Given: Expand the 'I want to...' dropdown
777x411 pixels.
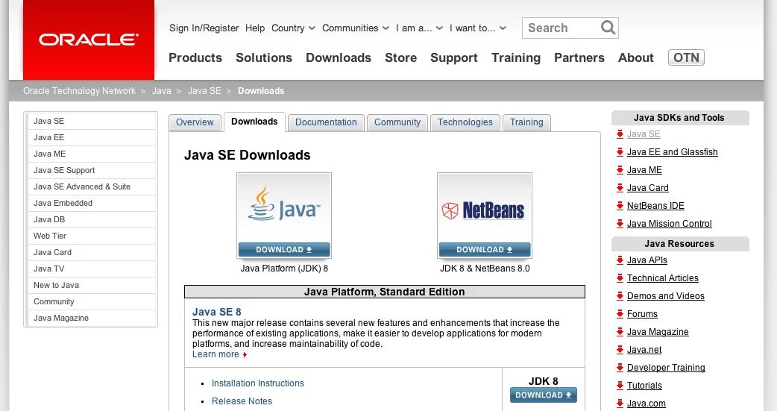Looking at the screenshot, I should [478, 28].
